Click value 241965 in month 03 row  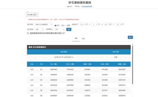coord(105,80)
